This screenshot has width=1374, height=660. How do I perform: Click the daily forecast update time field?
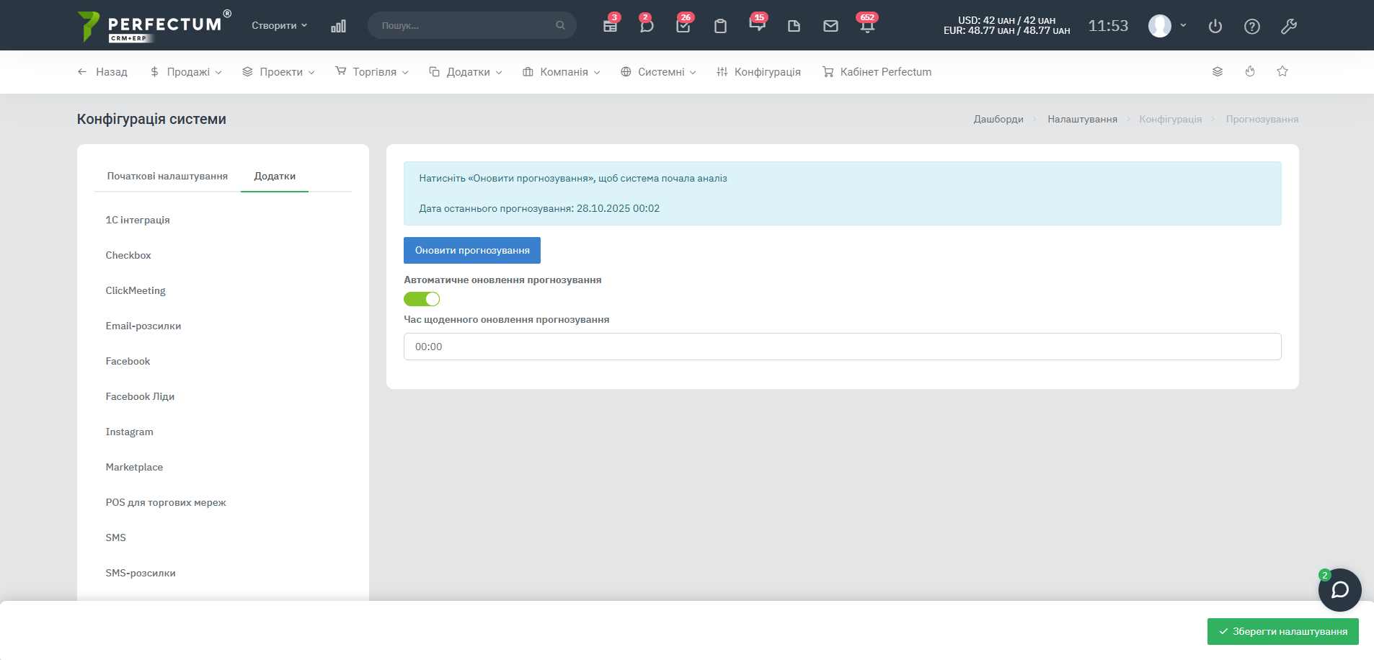click(x=842, y=347)
